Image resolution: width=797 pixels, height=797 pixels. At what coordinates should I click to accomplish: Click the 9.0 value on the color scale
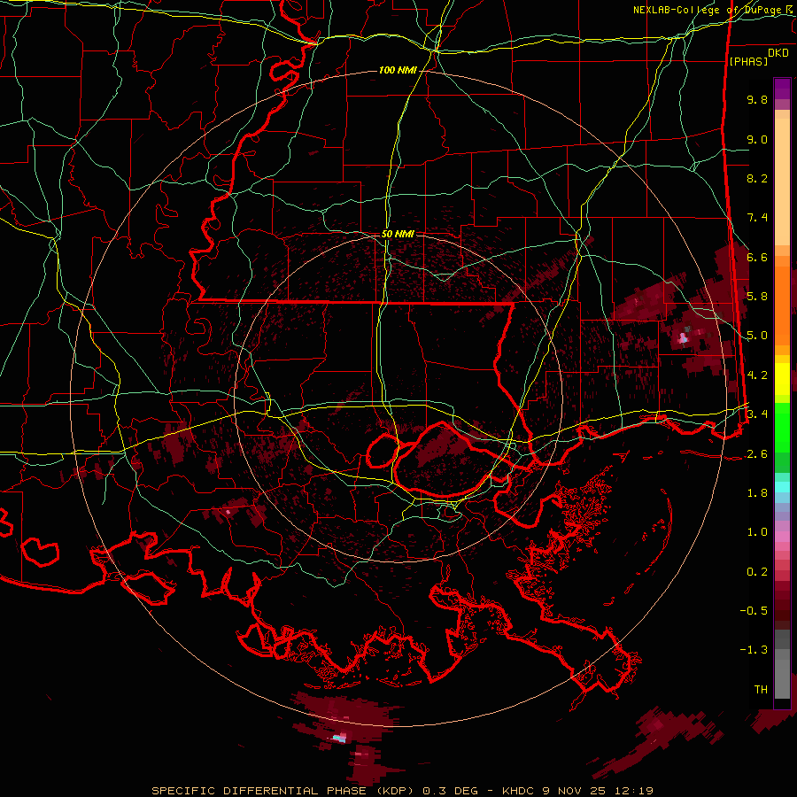click(x=757, y=139)
